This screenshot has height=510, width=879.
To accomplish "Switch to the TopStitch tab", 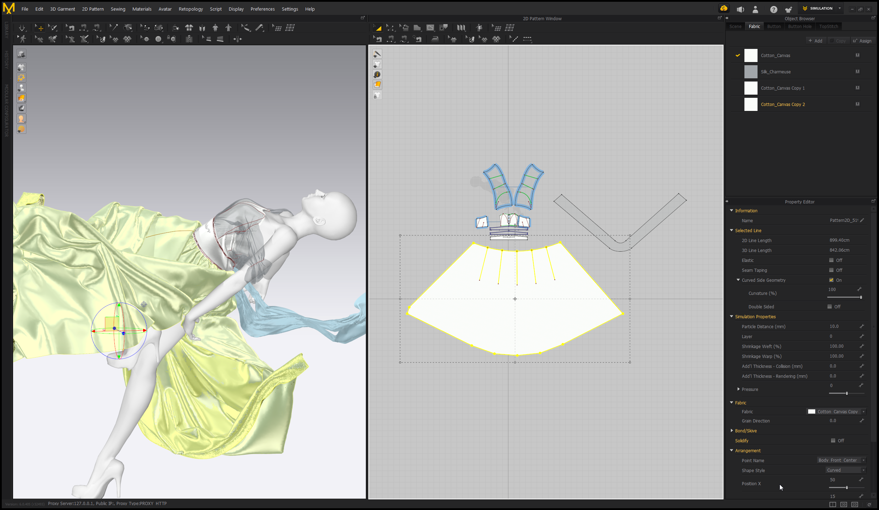I will pyautogui.click(x=828, y=27).
